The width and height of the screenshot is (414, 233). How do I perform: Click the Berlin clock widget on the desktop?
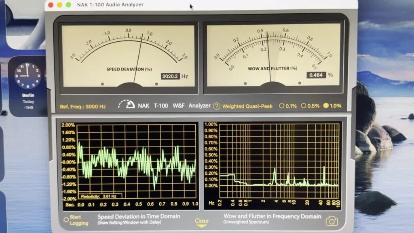pos(27,86)
